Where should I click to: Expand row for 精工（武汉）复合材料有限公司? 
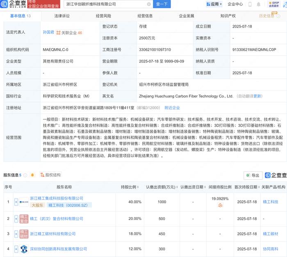tap(16, 219)
